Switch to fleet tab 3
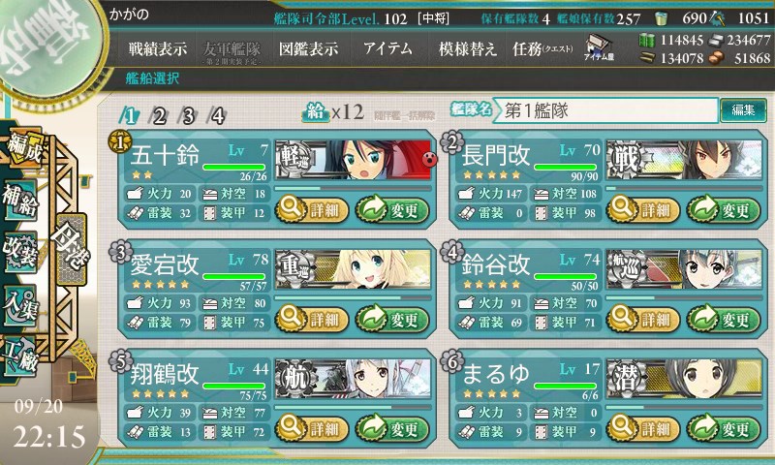The width and height of the screenshot is (775, 465). pos(188,116)
